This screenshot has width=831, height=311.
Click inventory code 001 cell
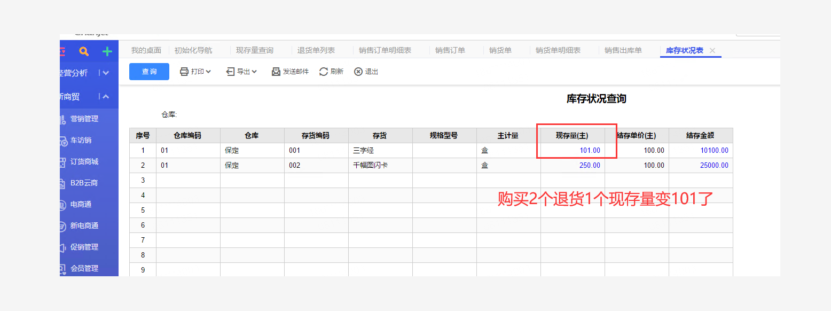(x=316, y=151)
